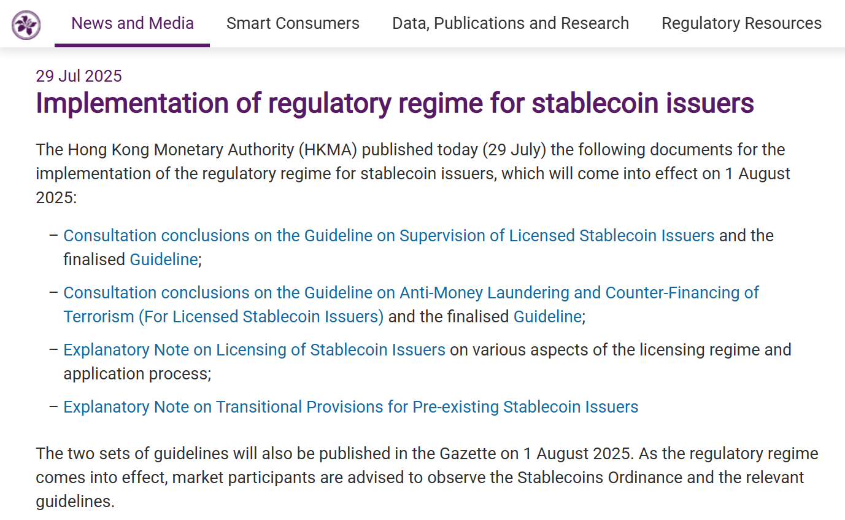This screenshot has width=845, height=520.
Task: Open Anti-Money Laundering consultation conclusions link
Action: (x=411, y=293)
